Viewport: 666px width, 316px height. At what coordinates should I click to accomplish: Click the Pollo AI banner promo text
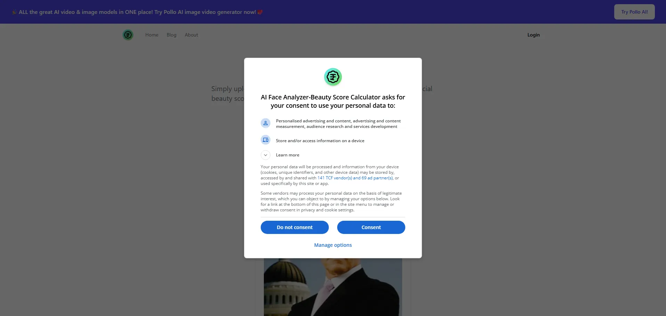point(137,12)
